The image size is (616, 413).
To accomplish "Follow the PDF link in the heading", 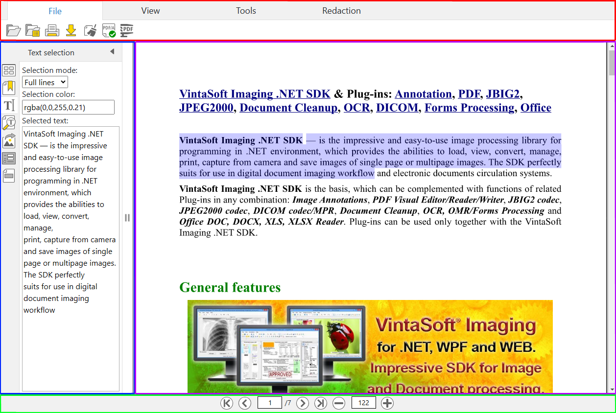I will coord(469,94).
